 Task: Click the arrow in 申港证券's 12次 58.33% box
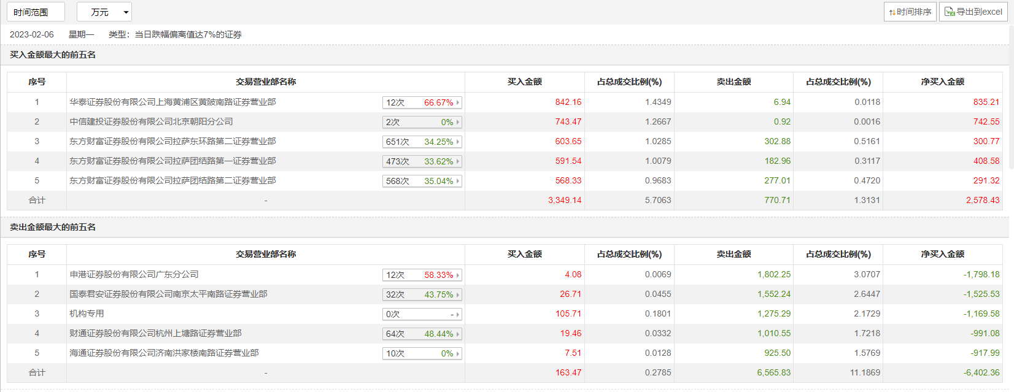click(458, 275)
